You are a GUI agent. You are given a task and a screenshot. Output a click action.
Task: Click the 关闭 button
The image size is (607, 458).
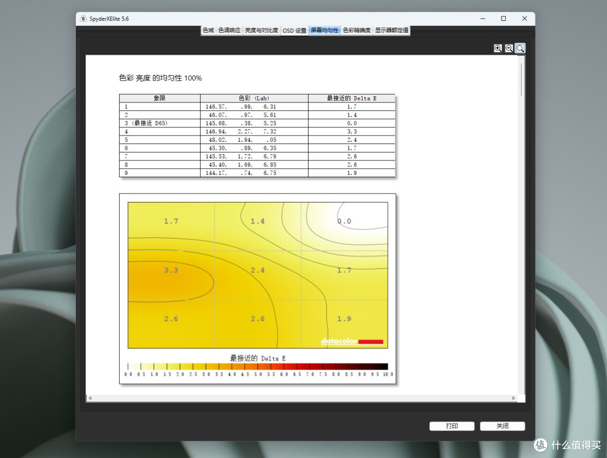point(502,426)
